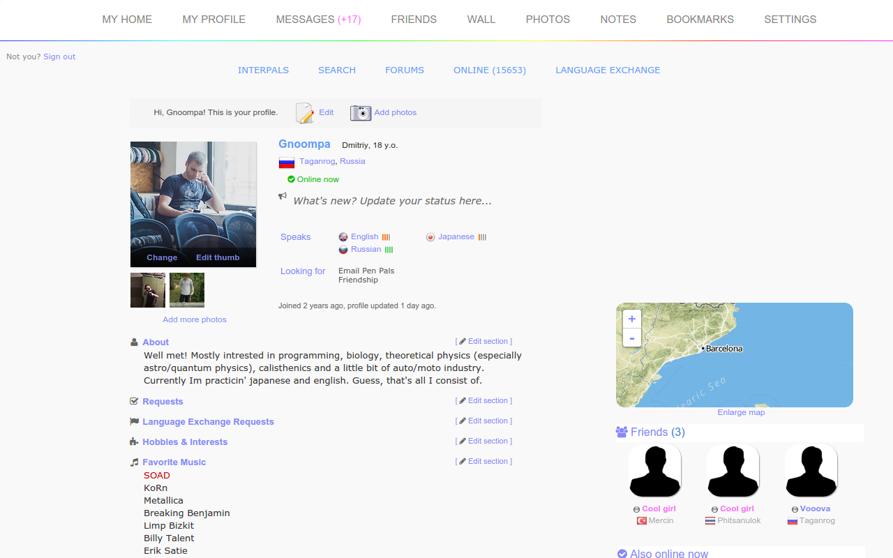Click Edit section for About
893x558 pixels.
483,342
